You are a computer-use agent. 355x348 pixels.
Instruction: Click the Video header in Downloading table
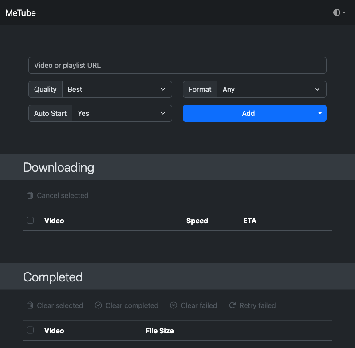tap(54, 221)
